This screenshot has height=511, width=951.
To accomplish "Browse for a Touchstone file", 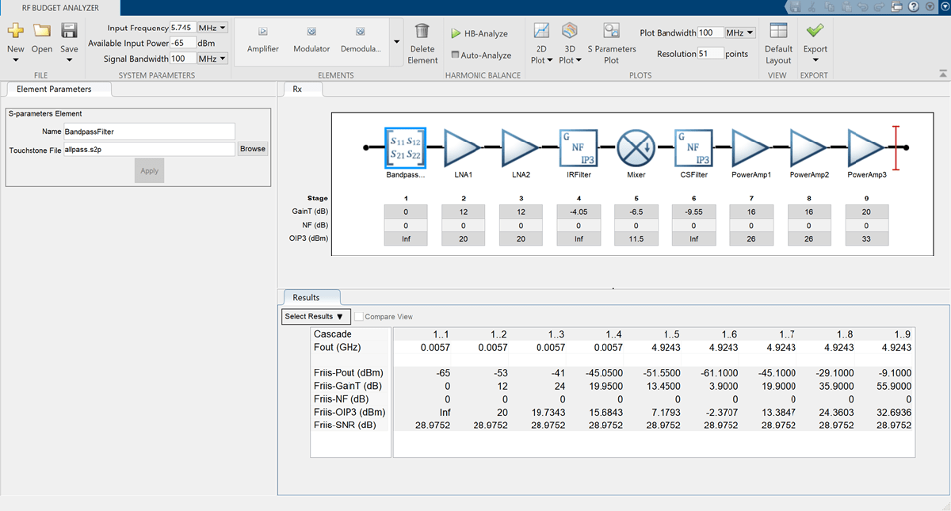I will pos(253,149).
